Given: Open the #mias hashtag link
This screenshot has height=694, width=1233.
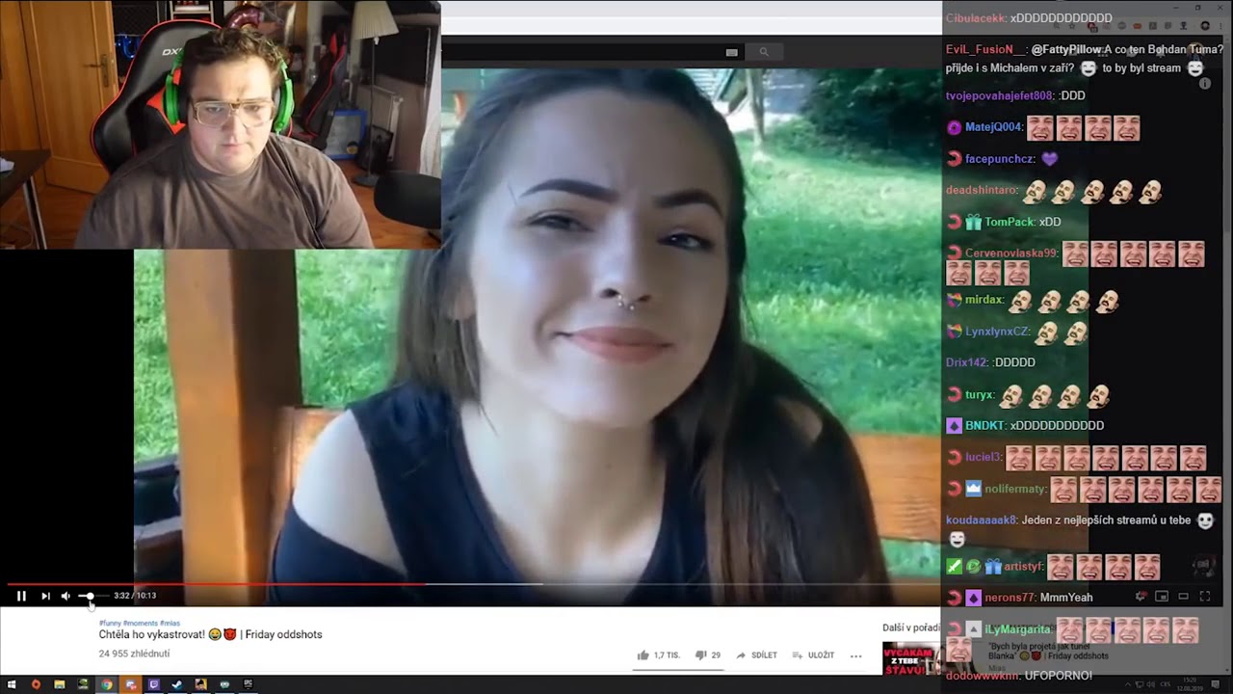Looking at the screenshot, I should tap(170, 624).
